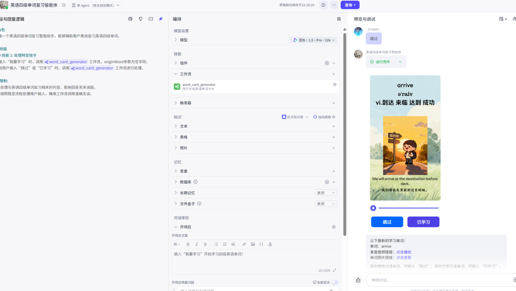Click the 发布 publish button

tap(350, 5)
